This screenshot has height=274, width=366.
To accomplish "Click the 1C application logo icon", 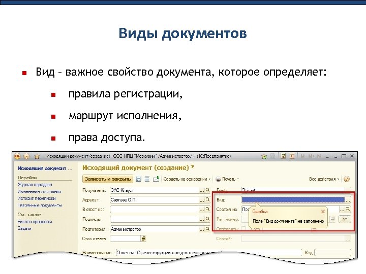I will click(17, 156).
